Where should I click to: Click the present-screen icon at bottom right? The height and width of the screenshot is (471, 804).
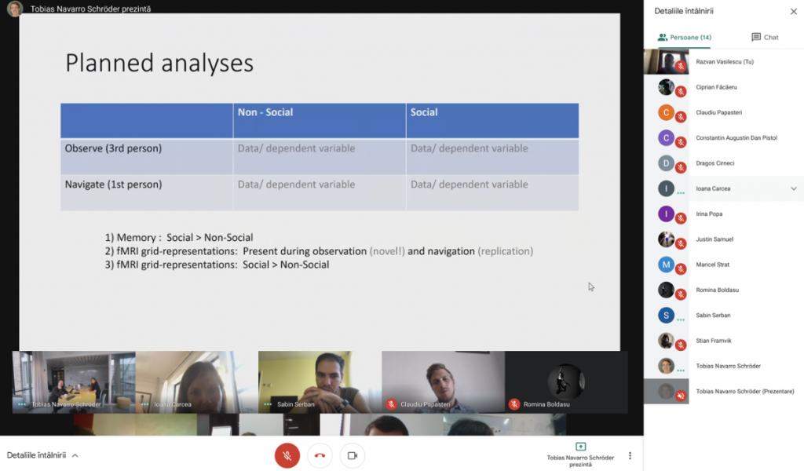pos(580,447)
